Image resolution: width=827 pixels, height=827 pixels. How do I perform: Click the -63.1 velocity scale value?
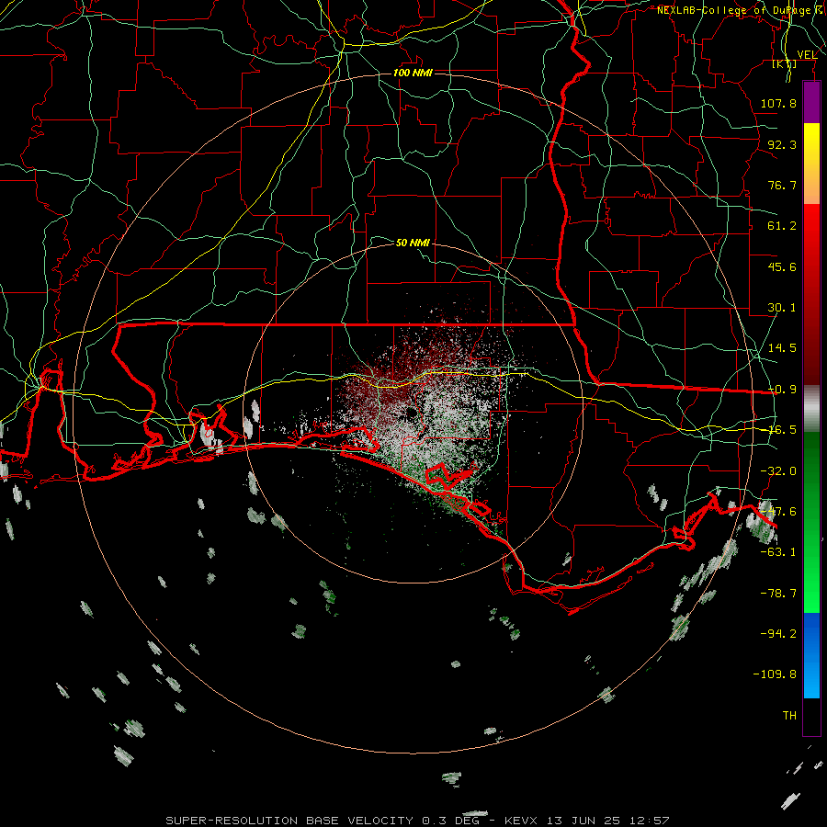point(778,552)
